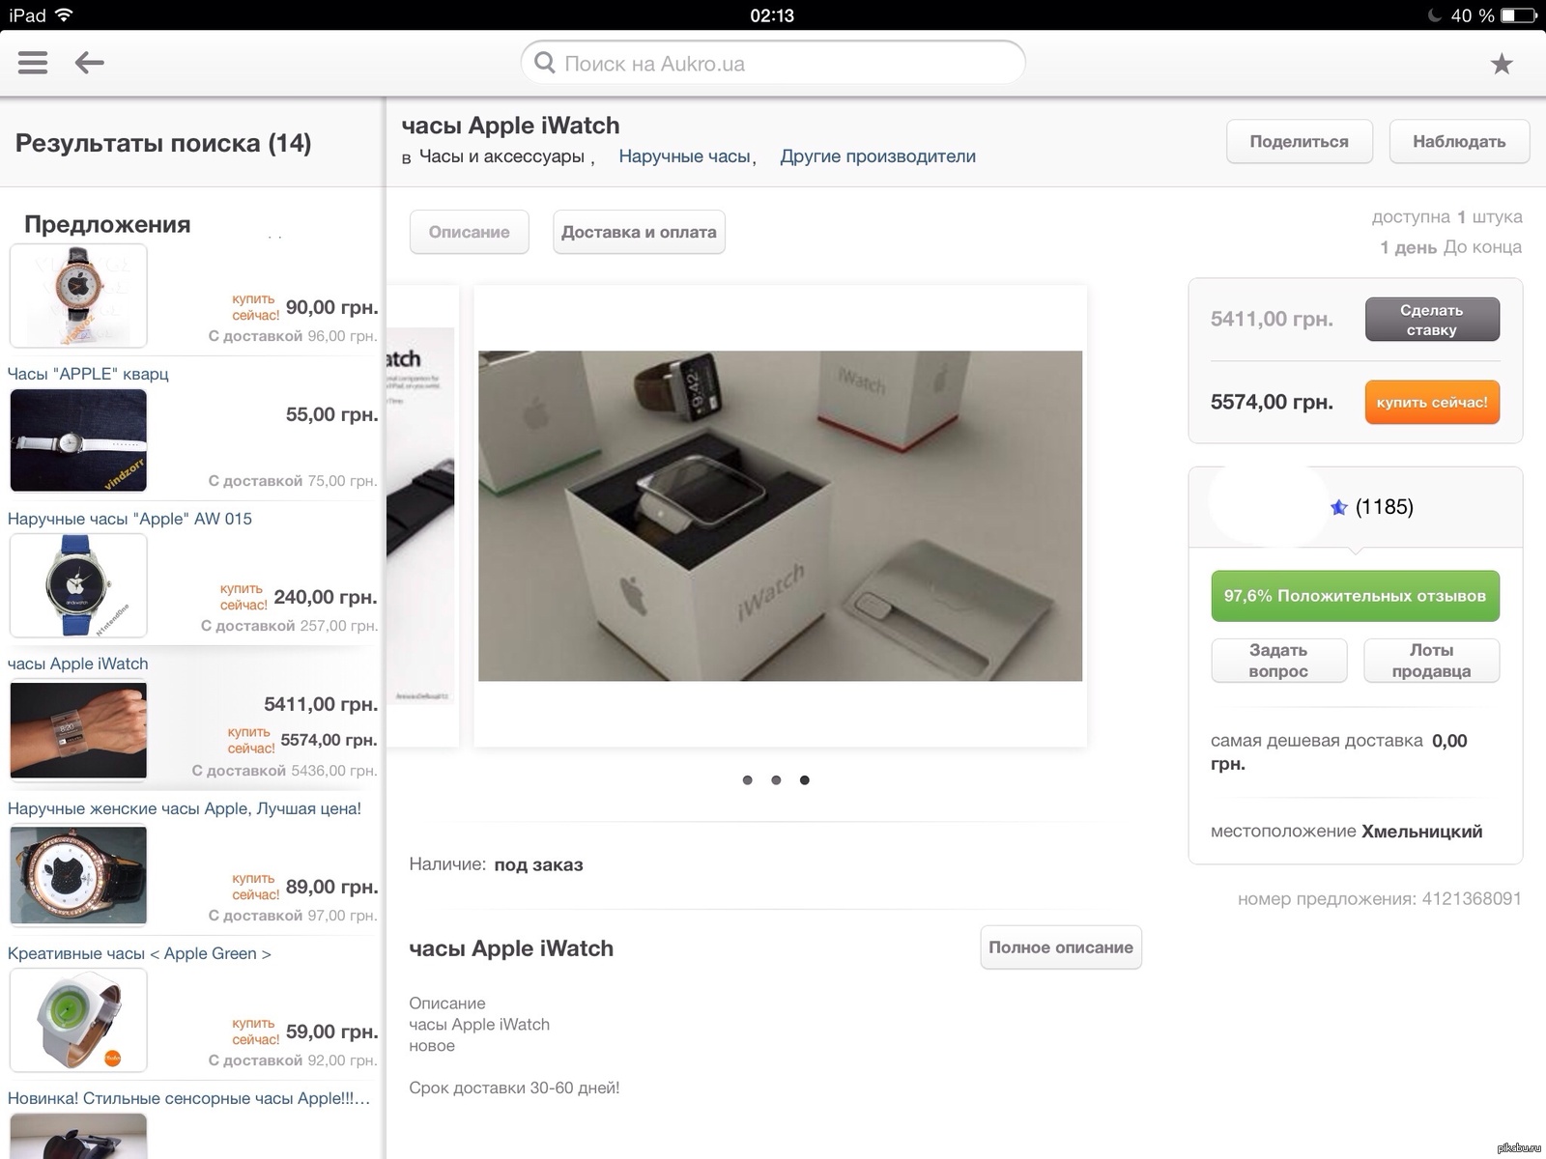Viewport: 1546px width, 1159px height.
Task: Select the first gallery page dot
Action: pyautogui.click(x=747, y=780)
